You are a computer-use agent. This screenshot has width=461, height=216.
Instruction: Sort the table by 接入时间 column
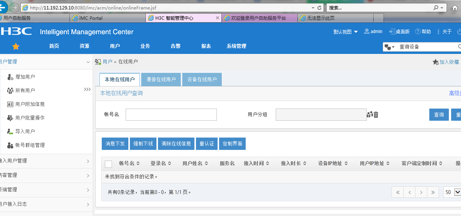coord(256,164)
